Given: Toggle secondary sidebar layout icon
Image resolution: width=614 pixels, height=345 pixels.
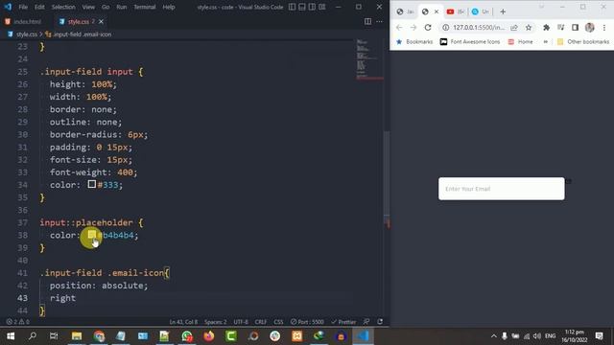Looking at the screenshot, I should pos(312,7).
